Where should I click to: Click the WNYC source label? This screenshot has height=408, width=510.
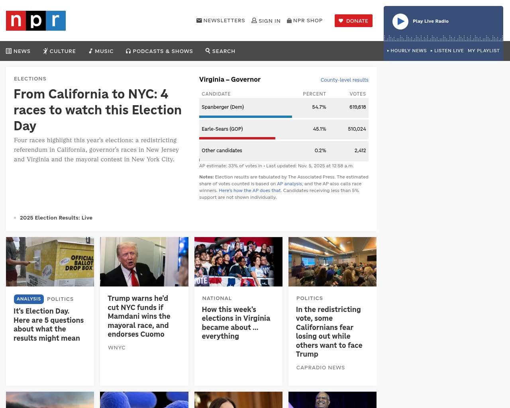click(117, 347)
